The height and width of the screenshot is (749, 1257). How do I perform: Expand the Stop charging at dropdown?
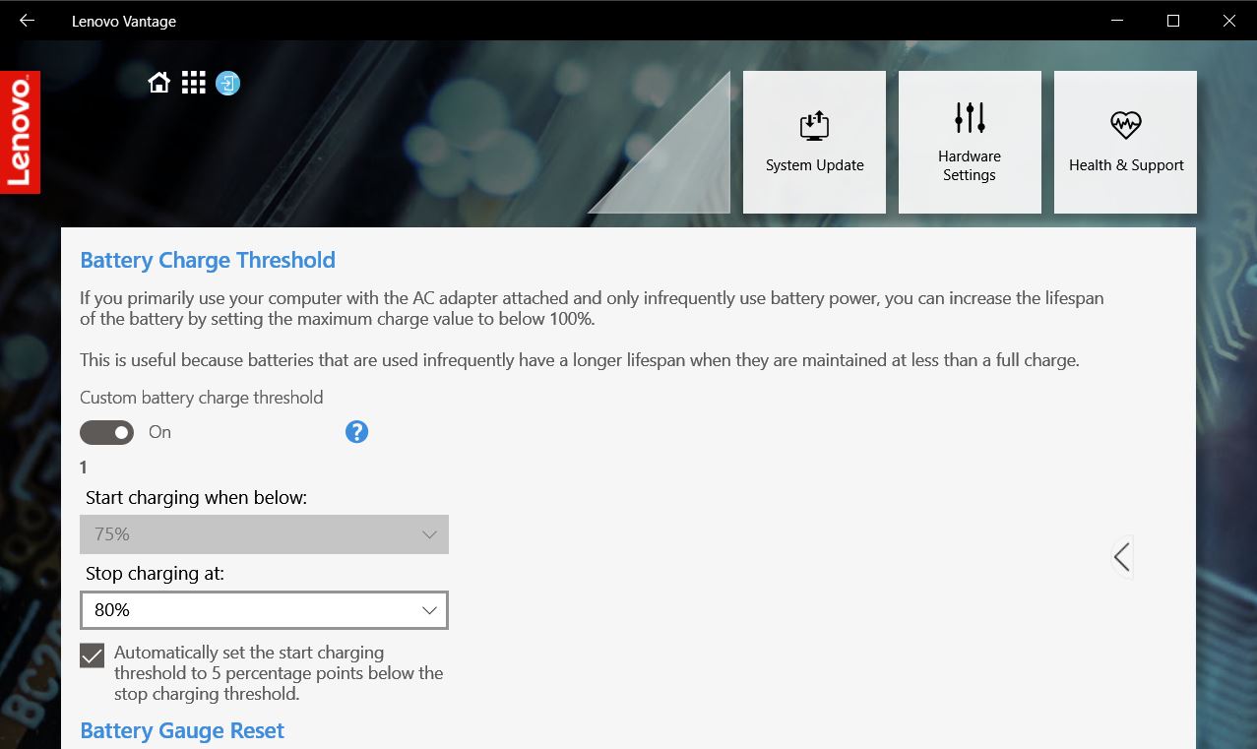click(x=264, y=610)
